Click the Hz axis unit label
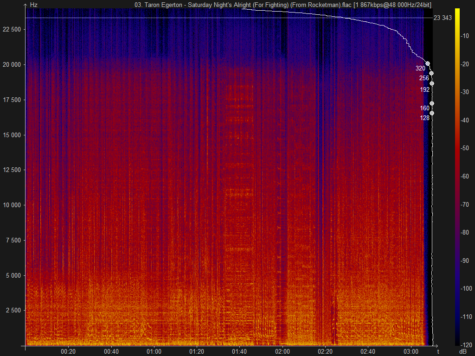Screen dimensions: 475x356 pyautogui.click(x=33, y=5)
